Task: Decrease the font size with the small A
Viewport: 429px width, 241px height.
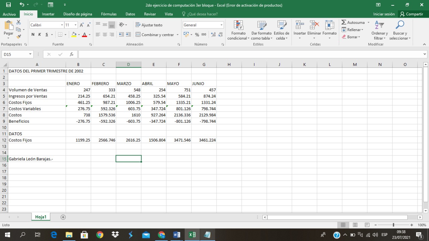Action: point(88,25)
